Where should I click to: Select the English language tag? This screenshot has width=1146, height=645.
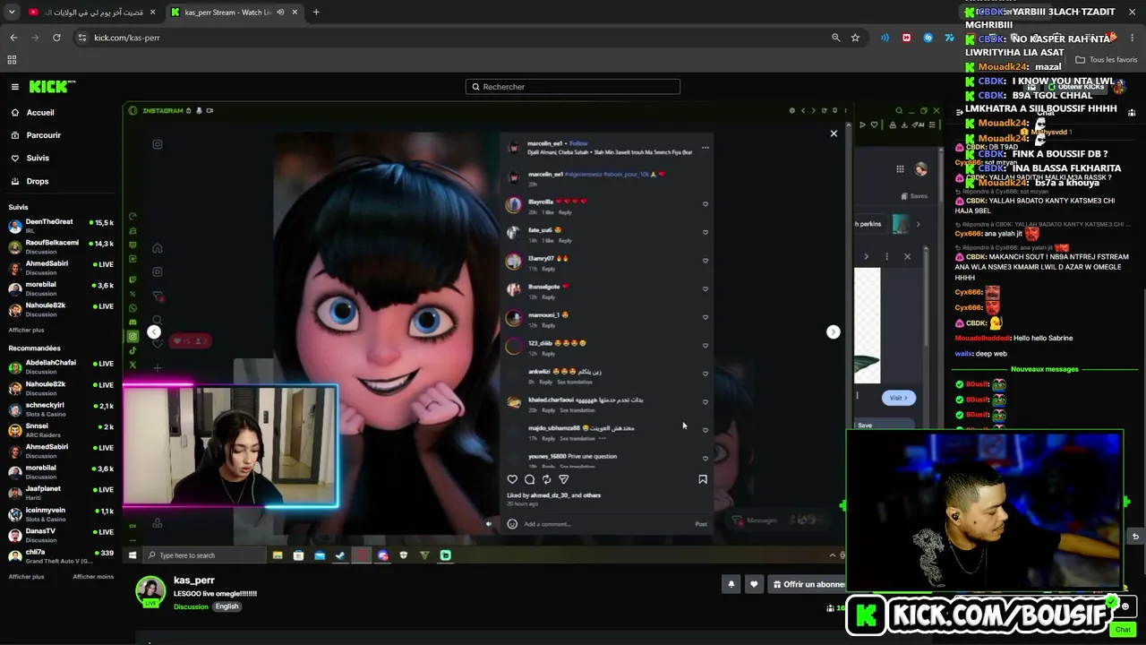(x=227, y=606)
